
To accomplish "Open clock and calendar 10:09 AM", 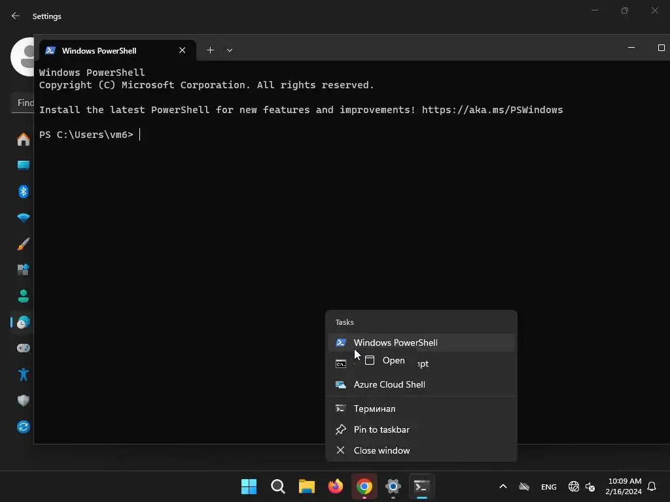I will click(x=623, y=486).
